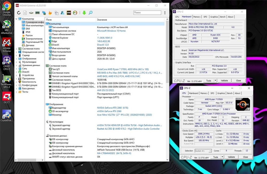Select Разгон tree item

[x=27, y=36]
